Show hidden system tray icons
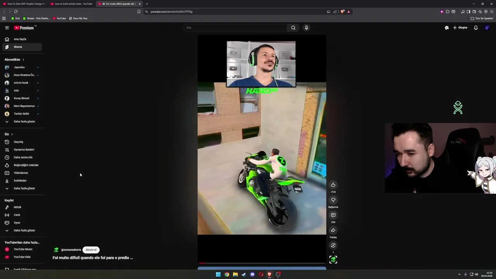496x279 pixels. (x=459, y=274)
